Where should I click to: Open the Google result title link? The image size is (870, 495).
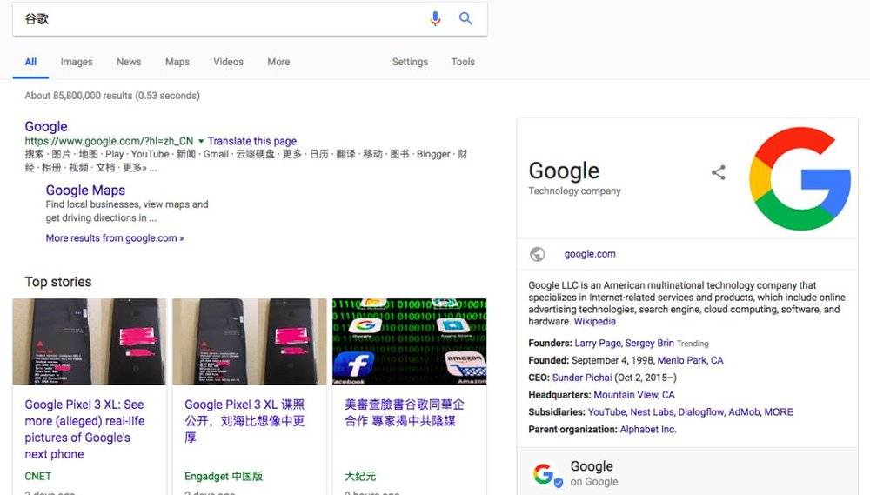click(x=46, y=126)
